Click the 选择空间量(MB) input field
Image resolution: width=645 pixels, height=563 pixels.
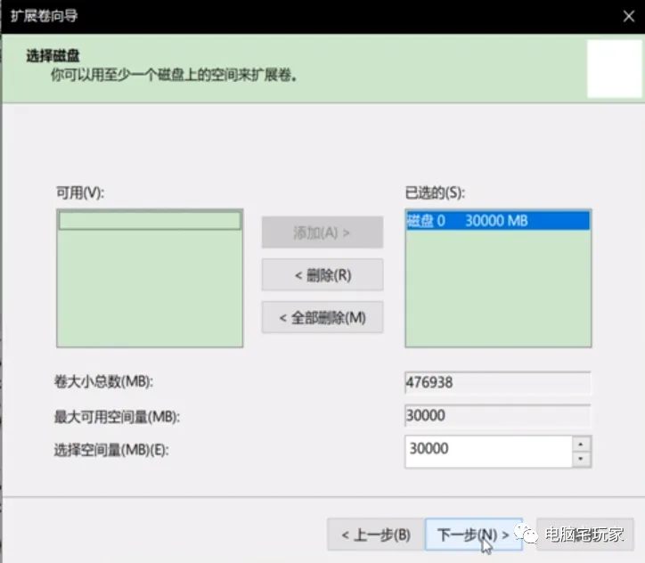489,452
